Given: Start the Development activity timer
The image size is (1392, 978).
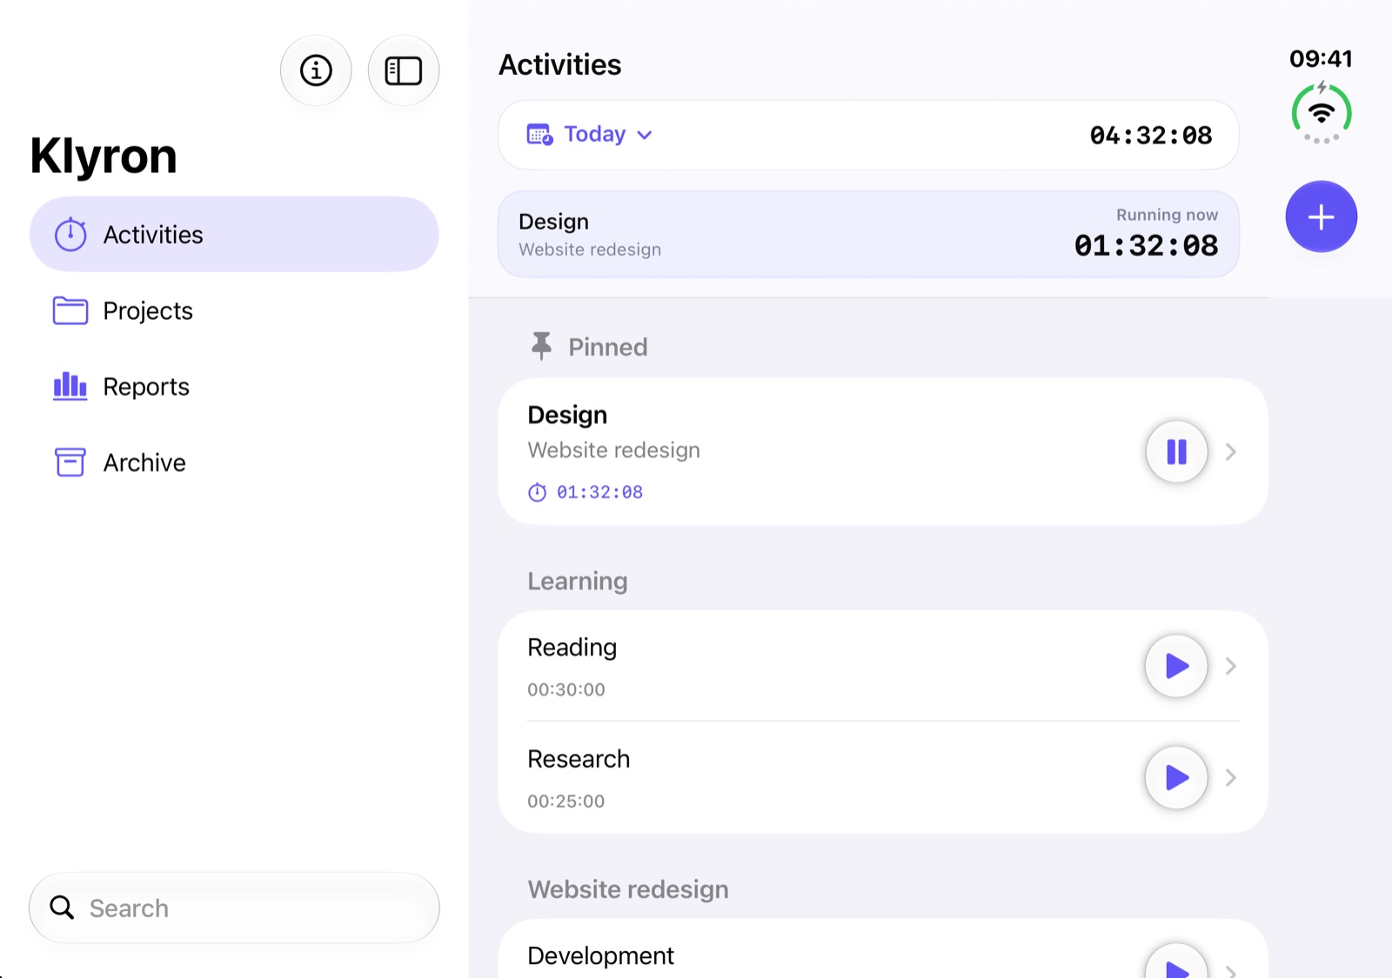Looking at the screenshot, I should pyautogui.click(x=1176, y=963).
